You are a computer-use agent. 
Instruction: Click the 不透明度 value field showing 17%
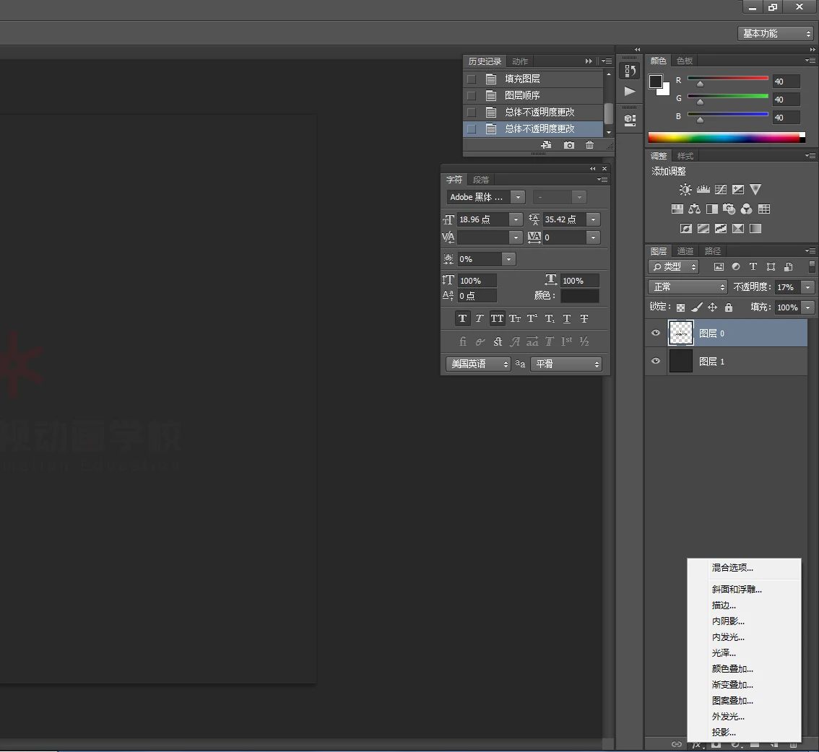click(786, 287)
